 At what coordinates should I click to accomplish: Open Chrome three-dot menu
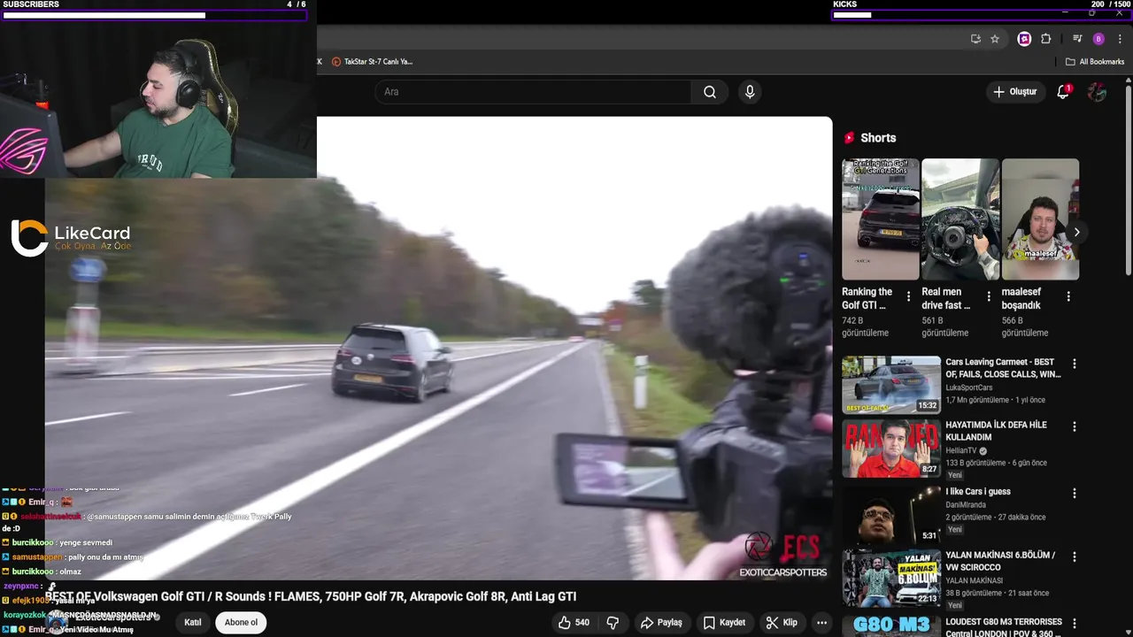[1121, 39]
